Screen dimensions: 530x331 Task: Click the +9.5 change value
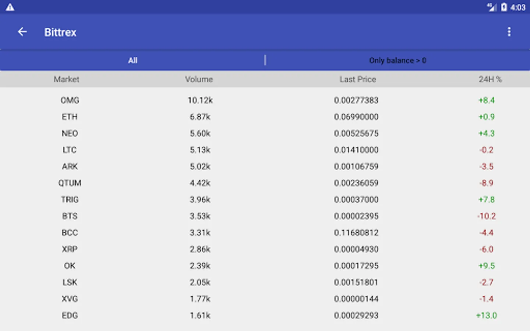(487, 266)
